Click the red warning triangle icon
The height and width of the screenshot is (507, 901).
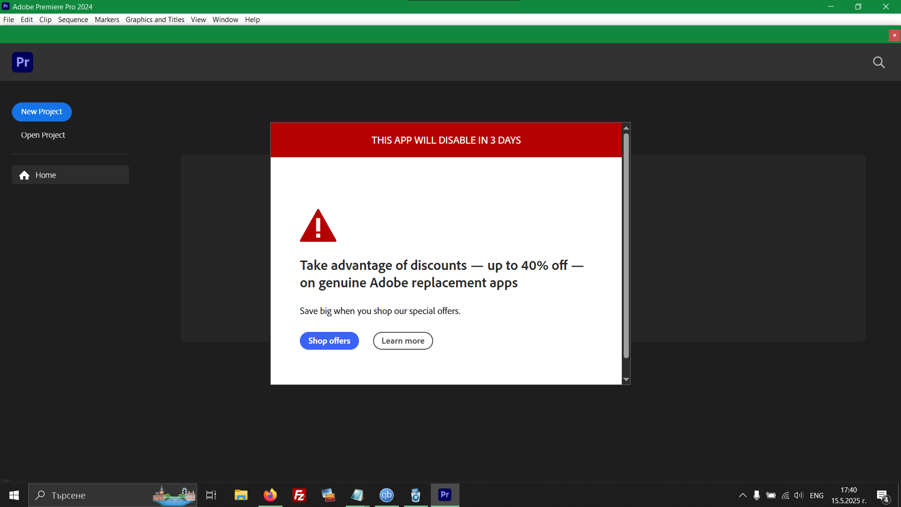coord(318,226)
